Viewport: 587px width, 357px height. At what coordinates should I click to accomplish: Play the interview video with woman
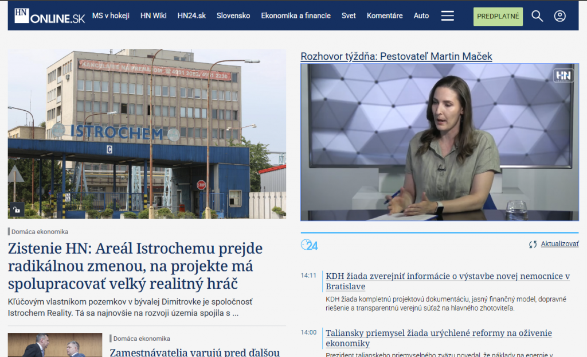point(440,142)
